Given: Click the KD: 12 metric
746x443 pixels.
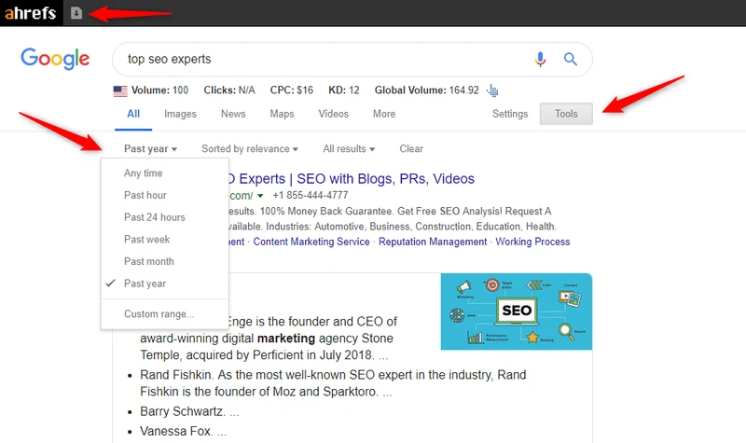Looking at the screenshot, I should (x=344, y=90).
